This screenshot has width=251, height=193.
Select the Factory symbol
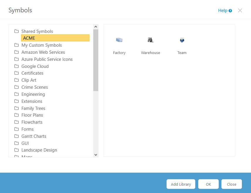pos(119,40)
